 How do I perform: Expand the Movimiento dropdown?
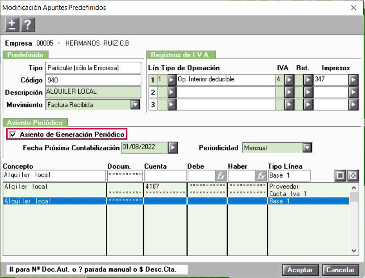pos(135,105)
